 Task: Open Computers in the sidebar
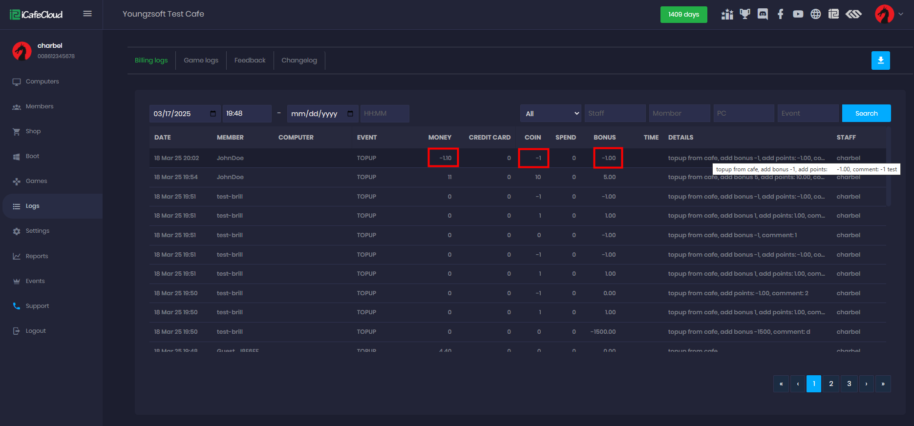point(42,81)
